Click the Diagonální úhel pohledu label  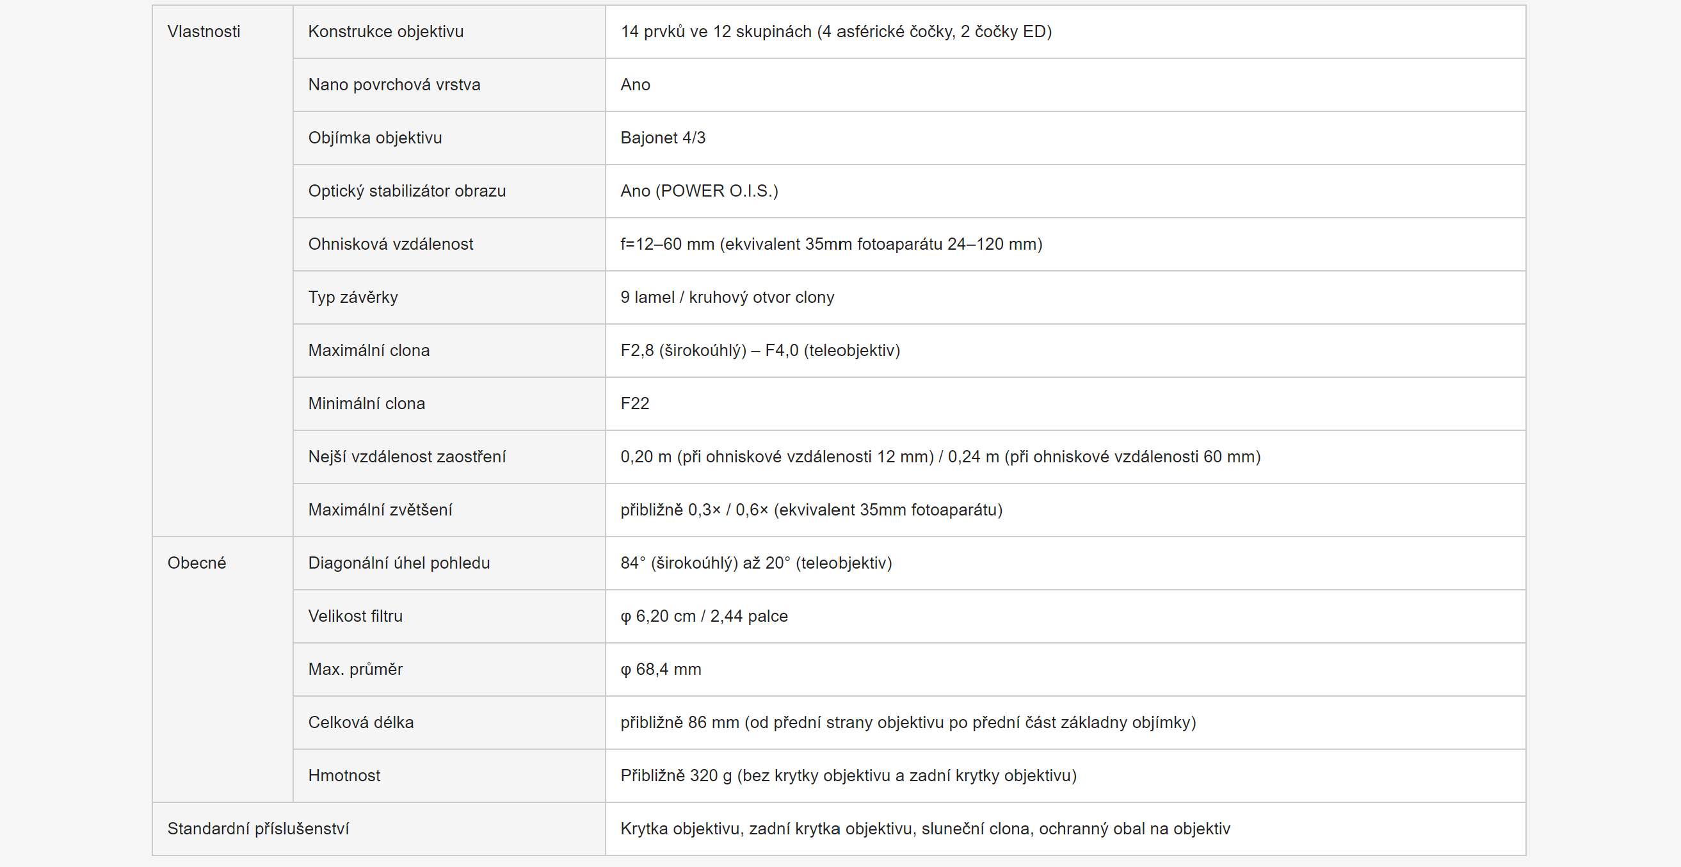[x=399, y=563]
